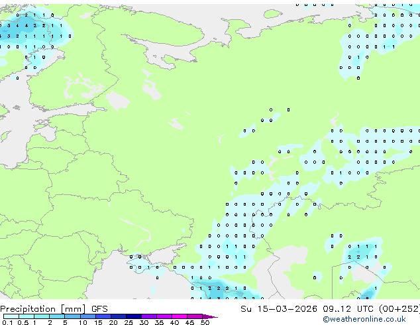The image size is (420, 325).
Task: Click the 40–45 mm magenta legend swatch
Action: click(180, 316)
